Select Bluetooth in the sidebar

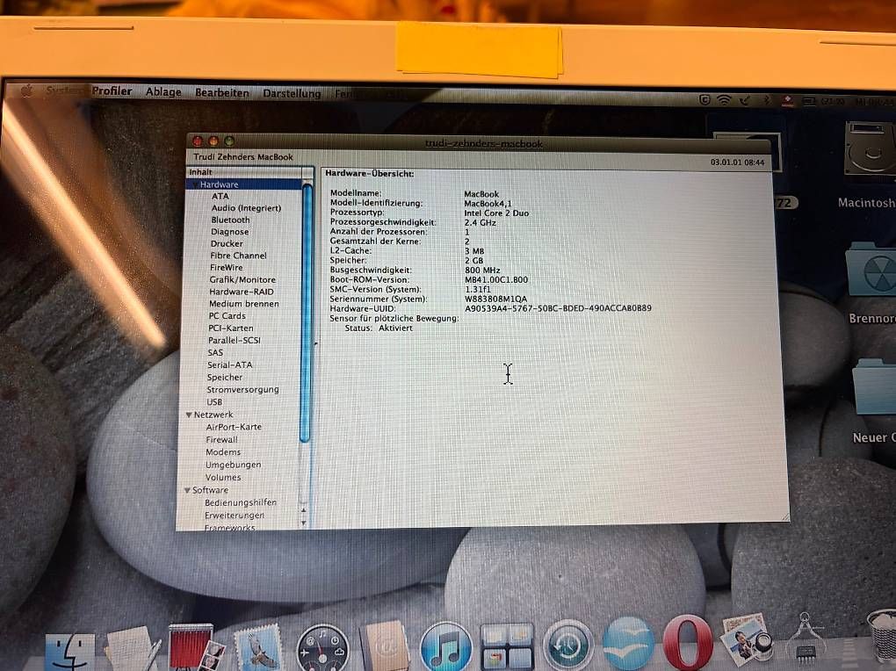(x=230, y=220)
